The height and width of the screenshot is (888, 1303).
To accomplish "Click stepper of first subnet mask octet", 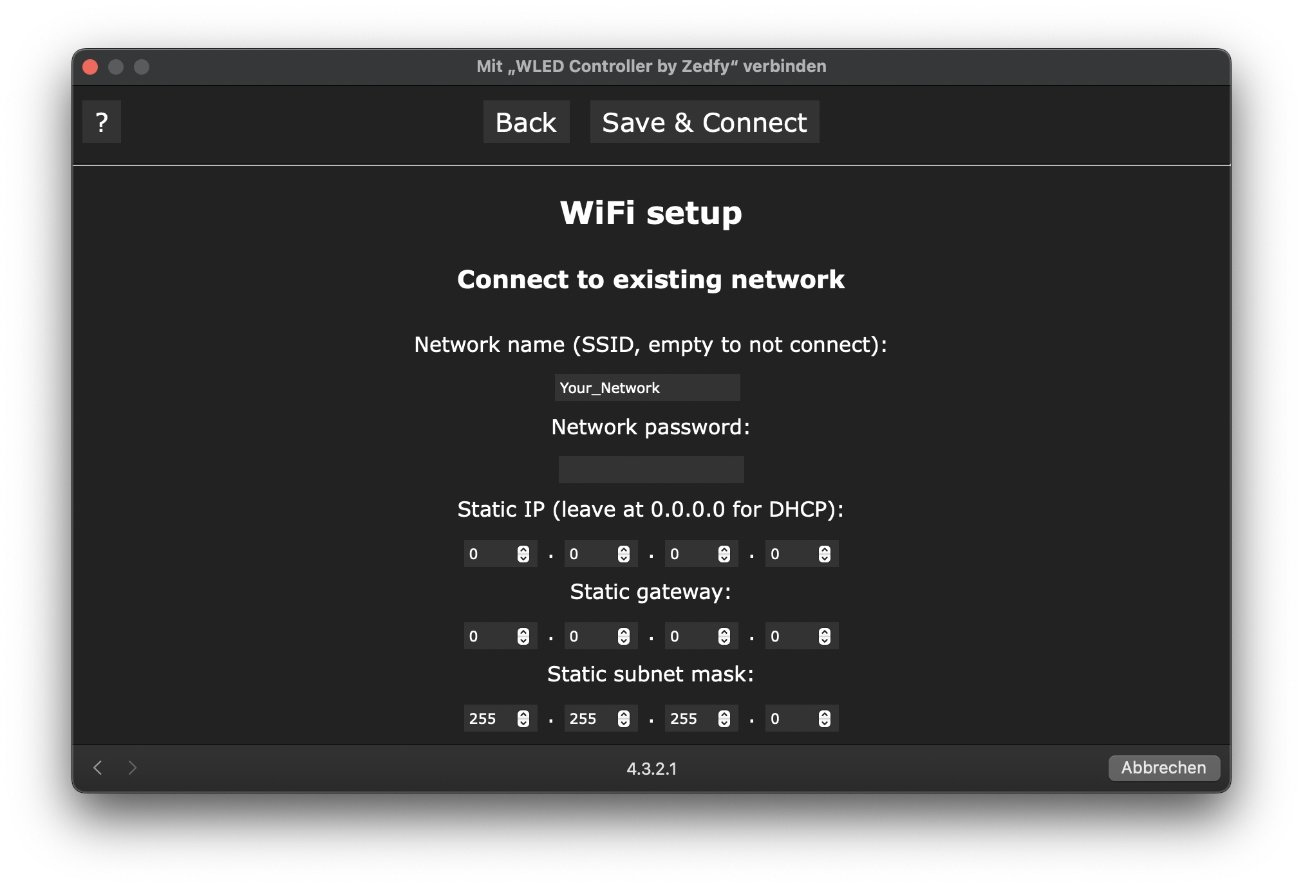I will [x=523, y=719].
